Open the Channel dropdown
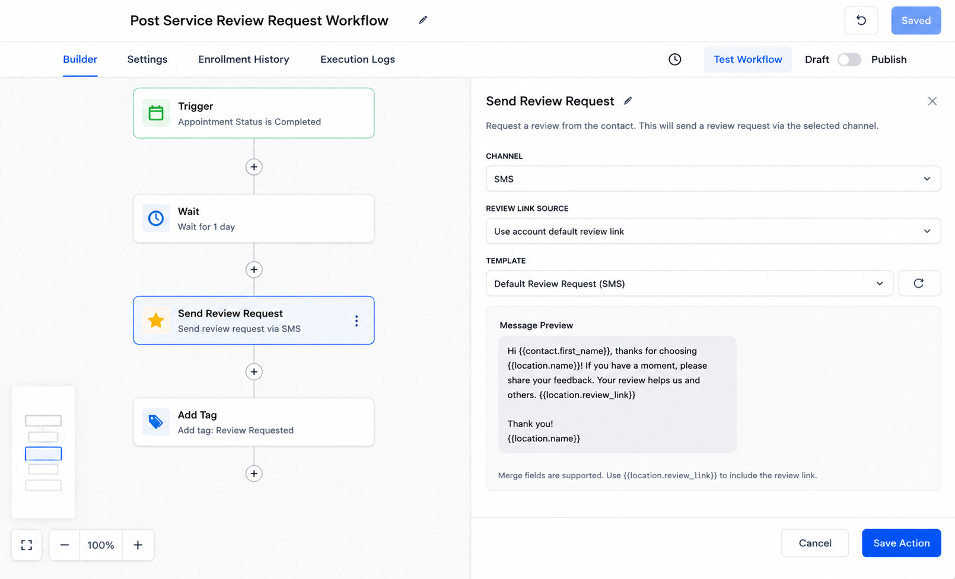Screen dimensions: 955x579 [713, 179]
